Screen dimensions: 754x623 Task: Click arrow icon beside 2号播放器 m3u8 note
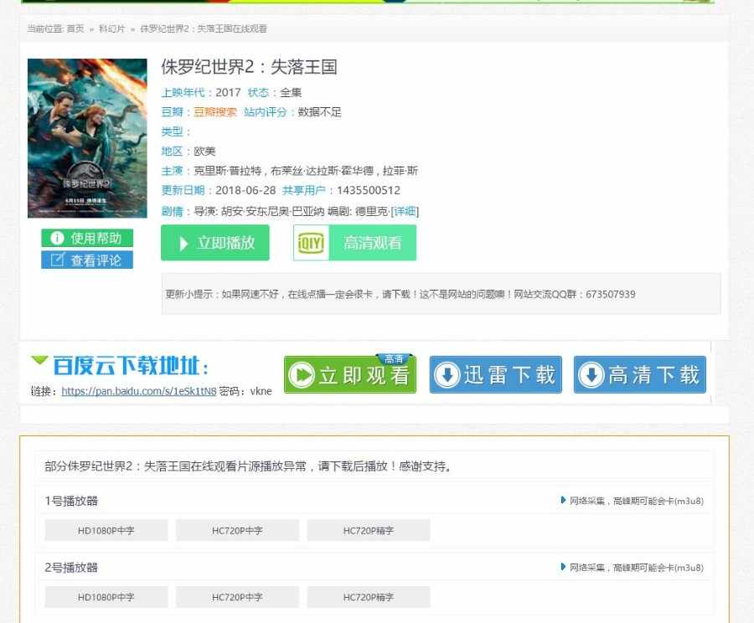point(563,567)
